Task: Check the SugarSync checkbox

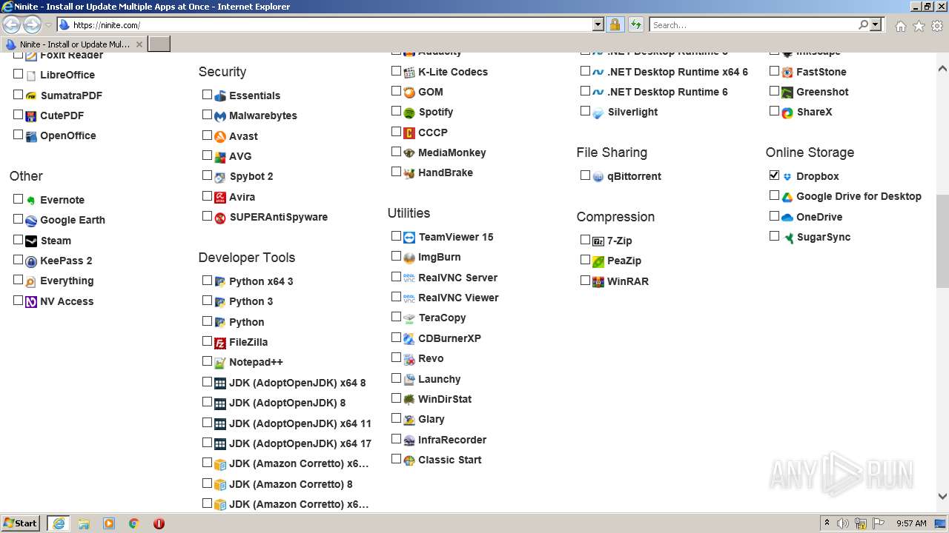Action: coord(774,236)
